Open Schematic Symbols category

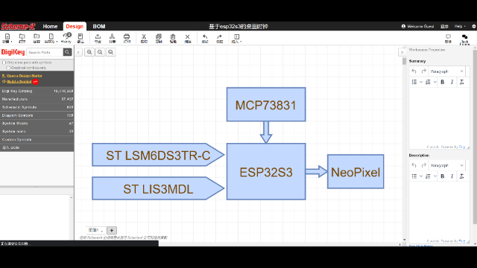pos(37,107)
